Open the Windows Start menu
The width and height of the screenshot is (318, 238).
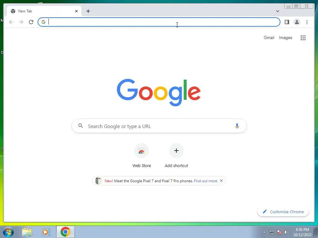click(8, 232)
